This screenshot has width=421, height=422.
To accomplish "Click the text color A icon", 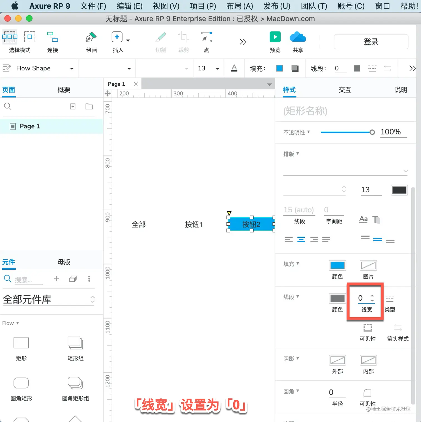I will (234, 68).
